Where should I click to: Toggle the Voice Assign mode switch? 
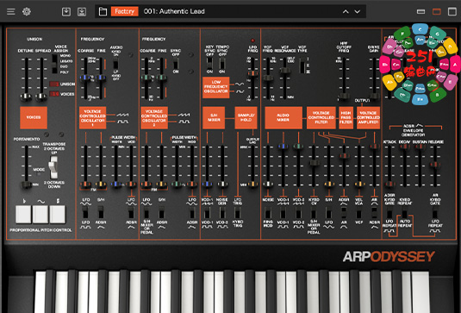pos(54,64)
